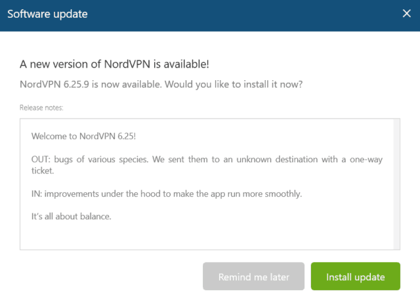Click the 'IN:' label in release notes
The height and width of the screenshot is (306, 420).
point(37,194)
